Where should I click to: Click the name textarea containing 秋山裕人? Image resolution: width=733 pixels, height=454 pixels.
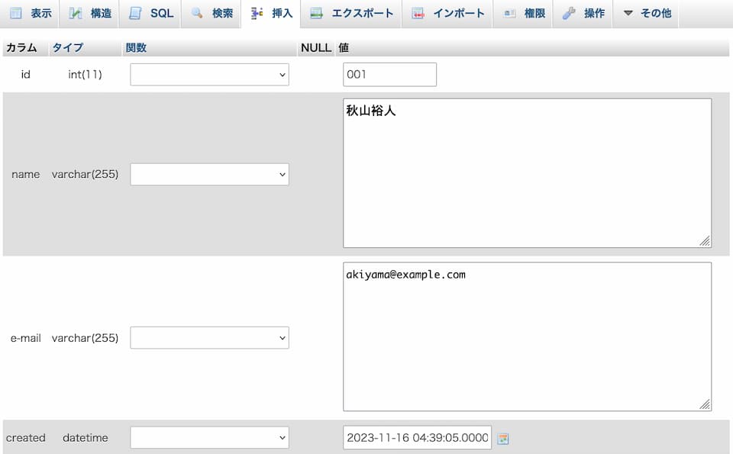click(x=527, y=173)
